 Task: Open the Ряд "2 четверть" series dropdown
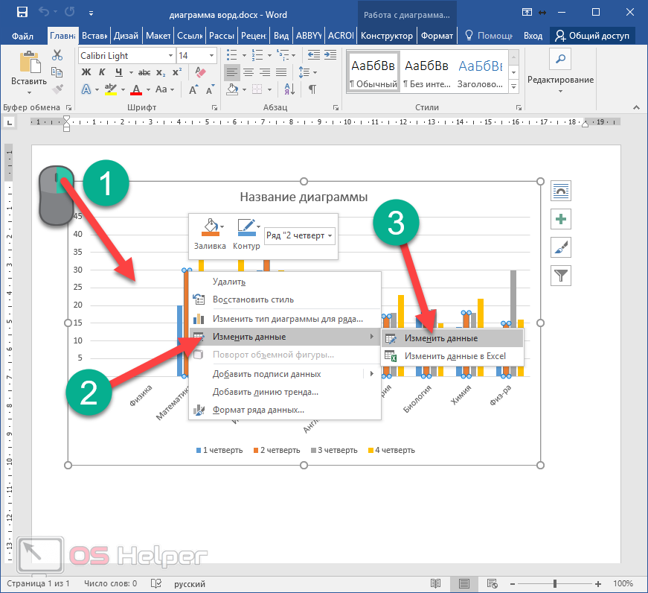pos(299,236)
